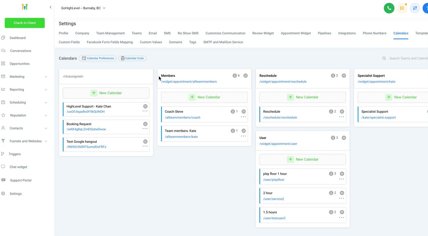The image size is (428, 236).
Task: Click the Booking Request calendar type icon
Action: (x=145, y=124)
